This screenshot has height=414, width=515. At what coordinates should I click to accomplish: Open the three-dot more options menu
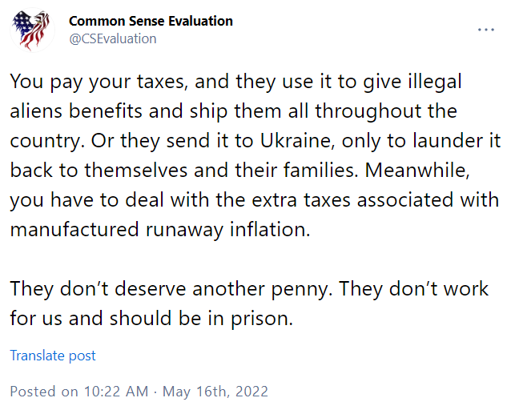[x=486, y=30]
